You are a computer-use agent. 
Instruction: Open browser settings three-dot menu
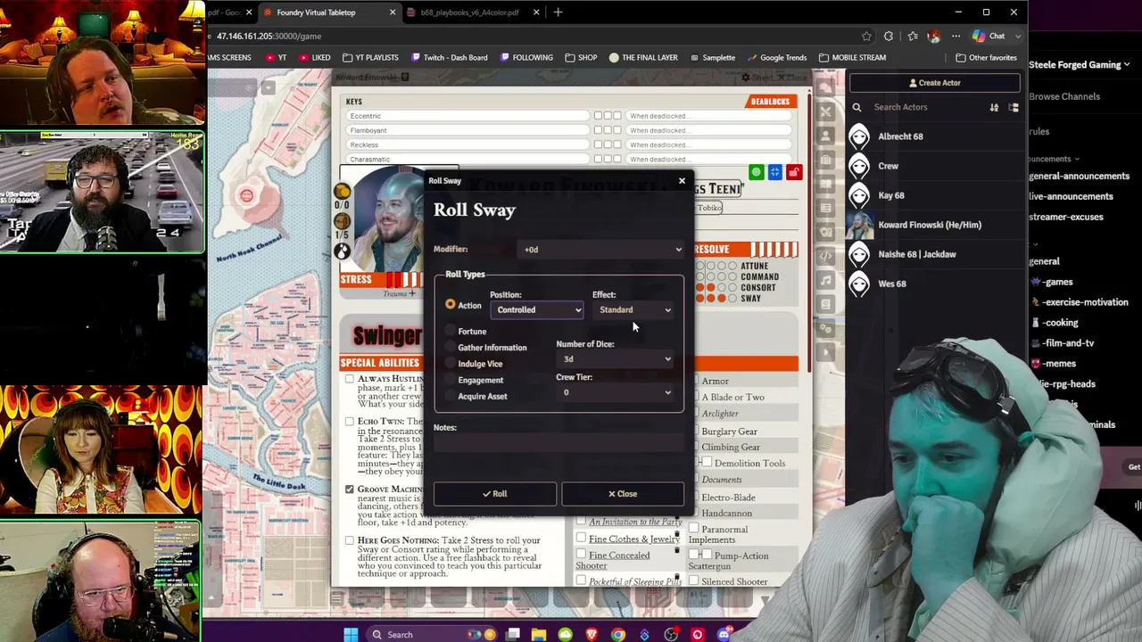coord(956,37)
